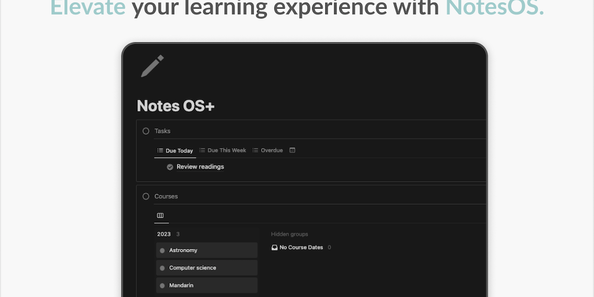Open the Overdue tab
594x297 pixels.
point(267,150)
